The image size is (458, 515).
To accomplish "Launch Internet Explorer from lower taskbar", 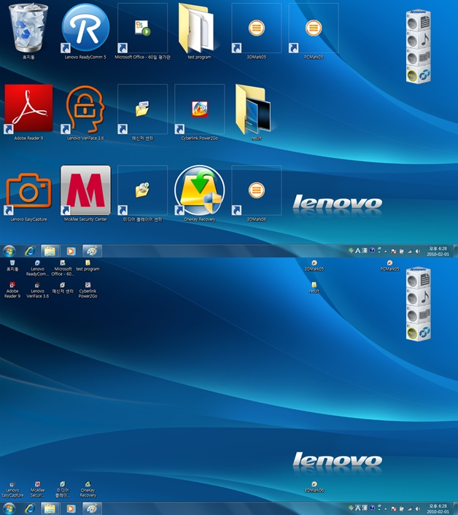I will coord(30,508).
